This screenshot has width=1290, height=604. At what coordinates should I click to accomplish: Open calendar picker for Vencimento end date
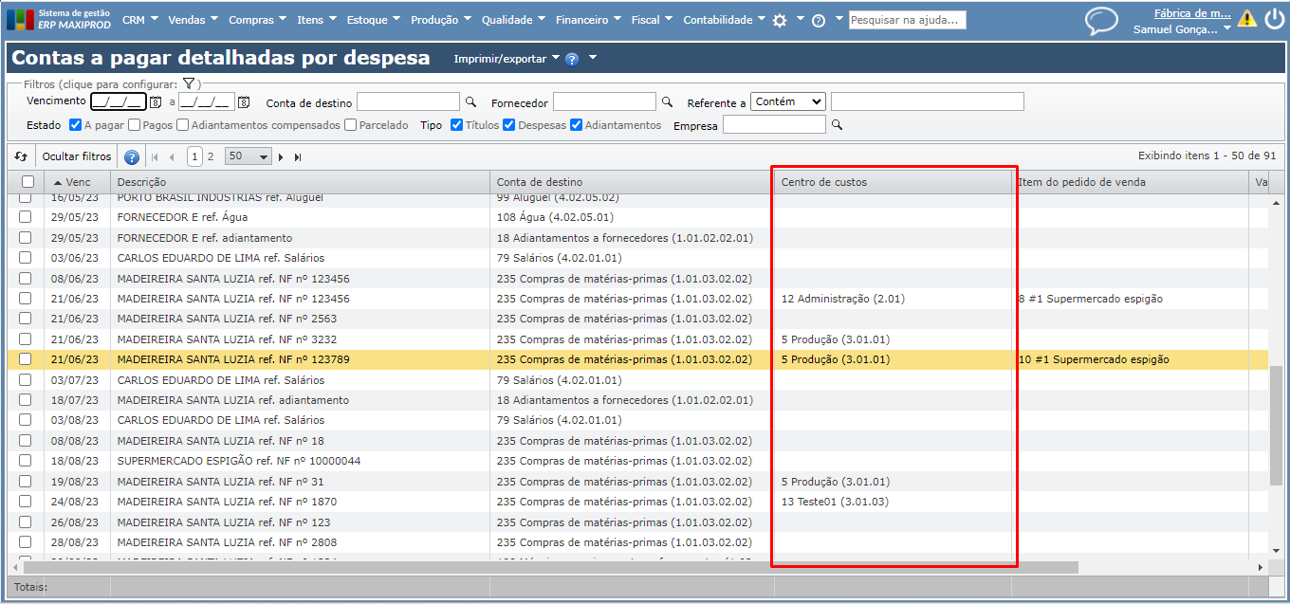pos(244,102)
